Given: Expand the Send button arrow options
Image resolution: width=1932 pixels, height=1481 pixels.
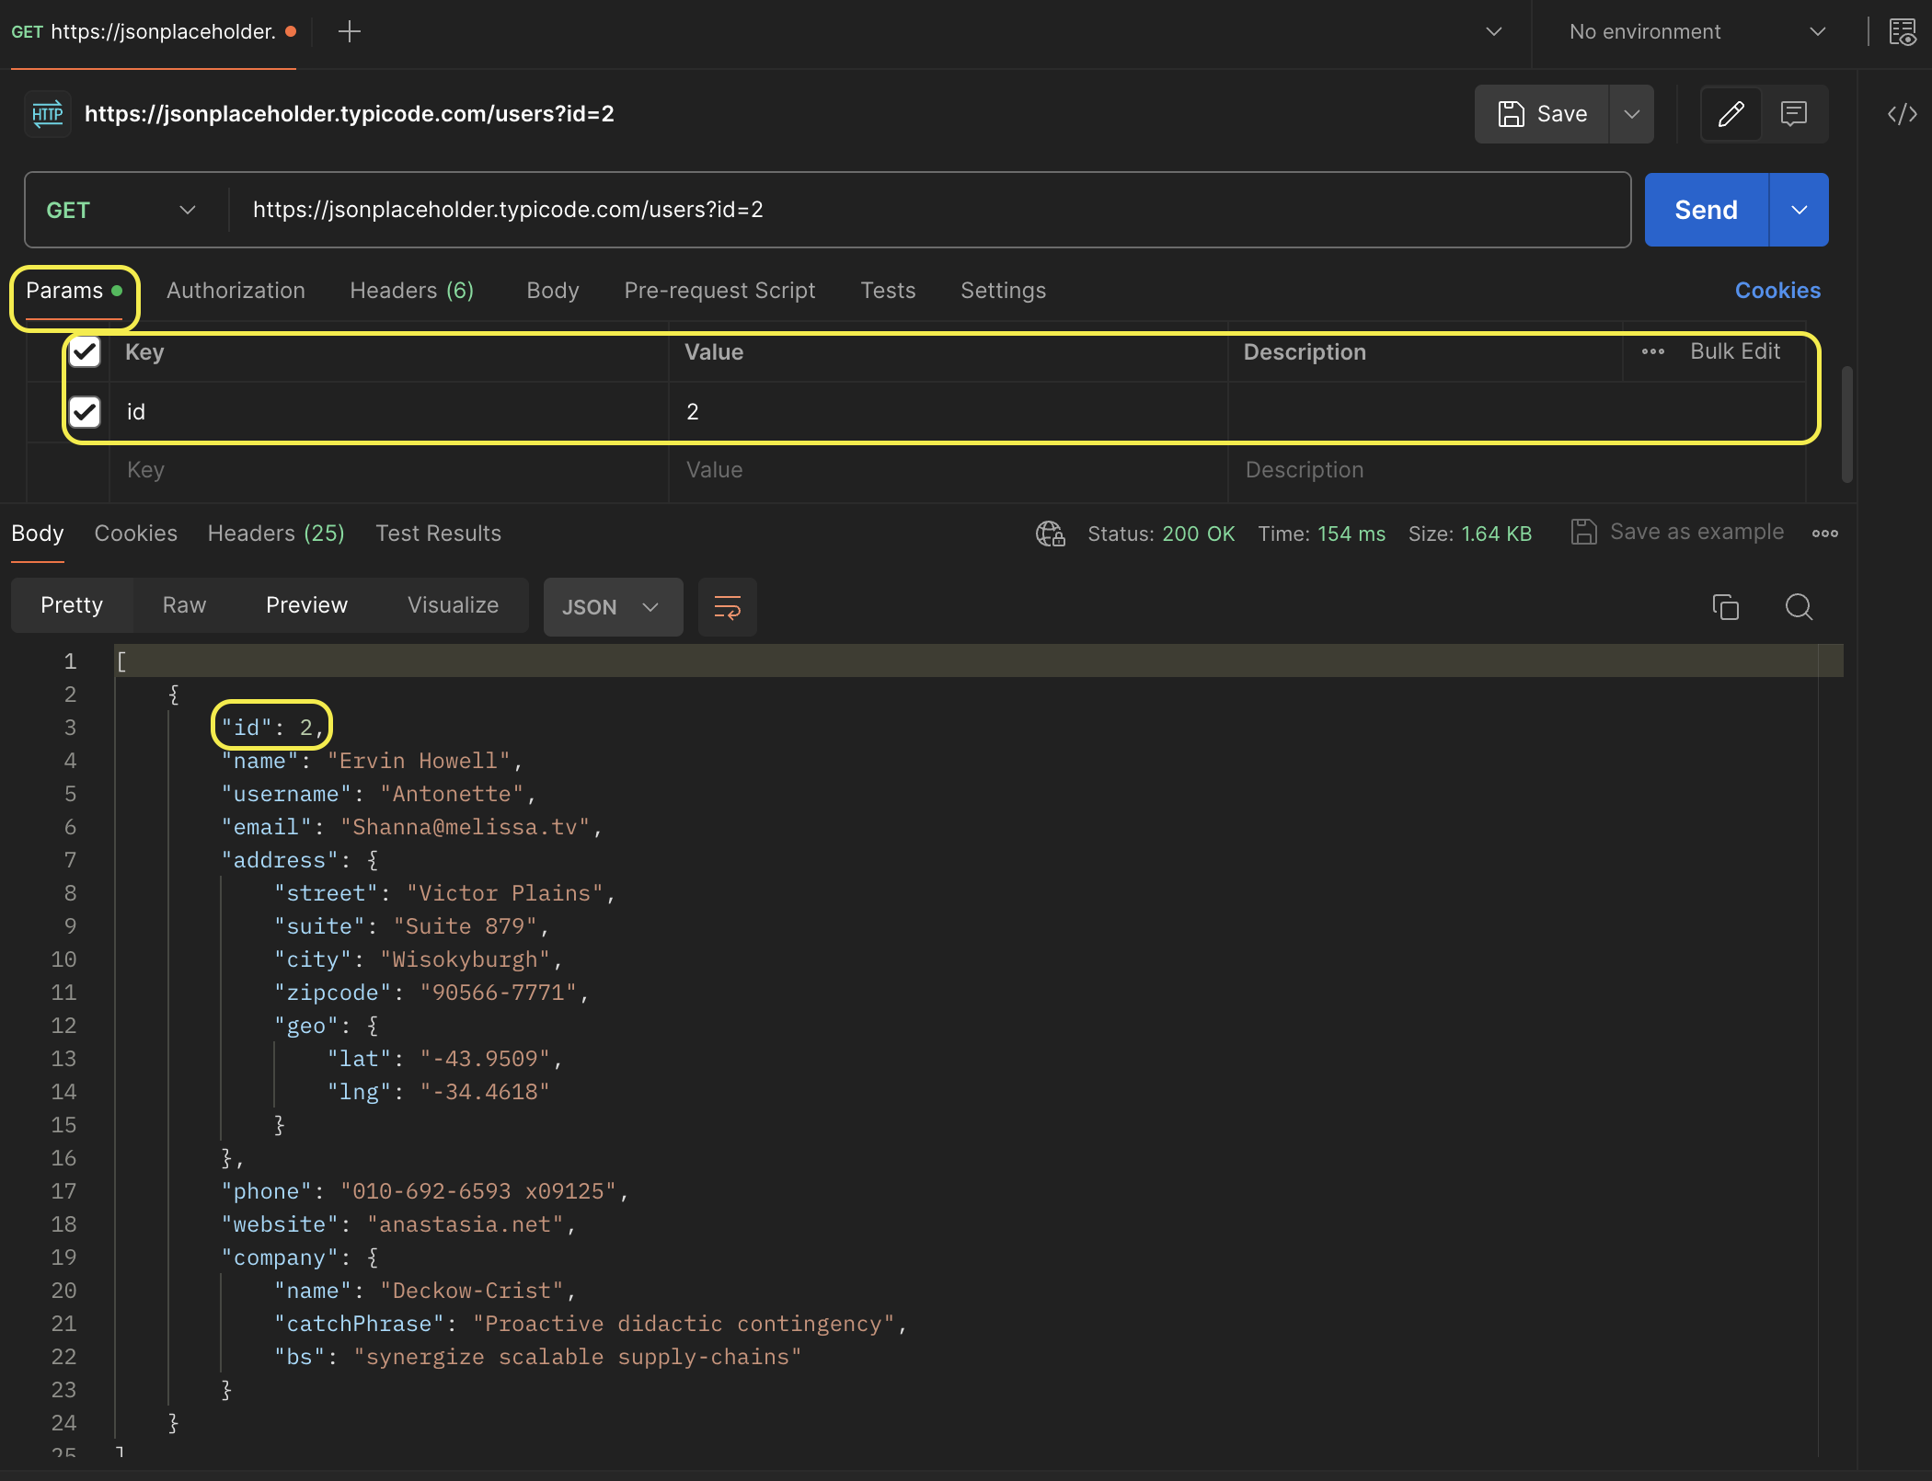Looking at the screenshot, I should (1799, 210).
